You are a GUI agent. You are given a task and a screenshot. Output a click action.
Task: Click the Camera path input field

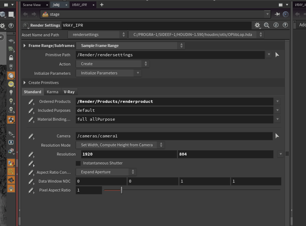click(174, 136)
